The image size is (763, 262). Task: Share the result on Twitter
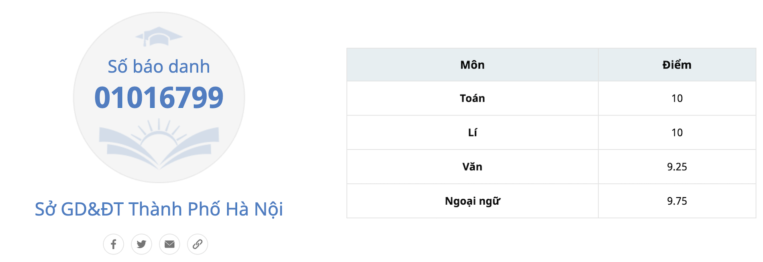click(141, 244)
